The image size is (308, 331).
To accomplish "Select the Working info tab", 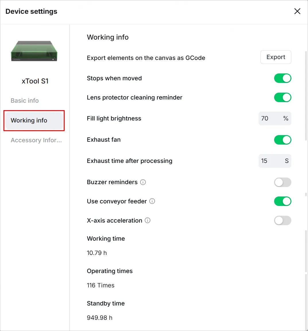I will (x=34, y=120).
